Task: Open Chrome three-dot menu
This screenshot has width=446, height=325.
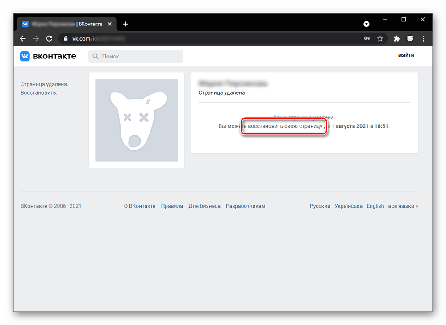Action: 423,38
